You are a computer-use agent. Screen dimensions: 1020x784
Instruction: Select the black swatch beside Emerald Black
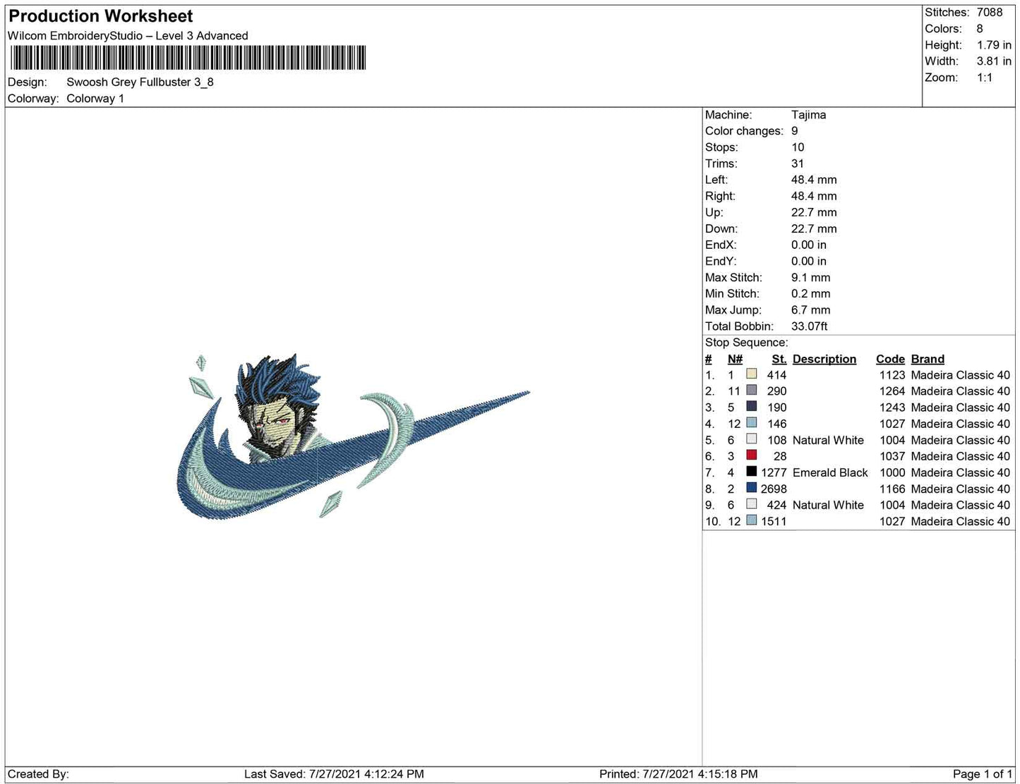[x=752, y=472]
